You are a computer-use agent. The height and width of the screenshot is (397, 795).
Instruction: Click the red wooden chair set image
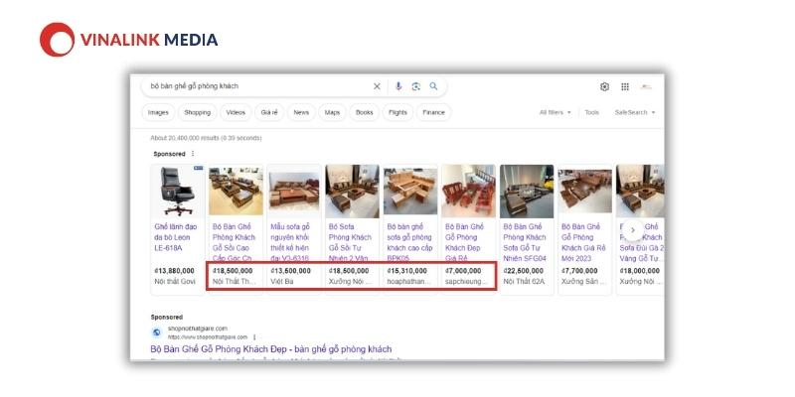468,191
